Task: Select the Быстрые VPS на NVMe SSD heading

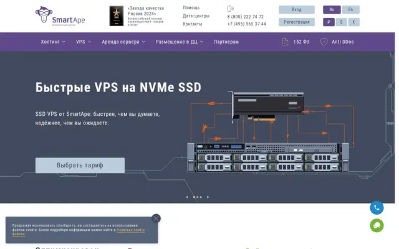Action: [118, 87]
